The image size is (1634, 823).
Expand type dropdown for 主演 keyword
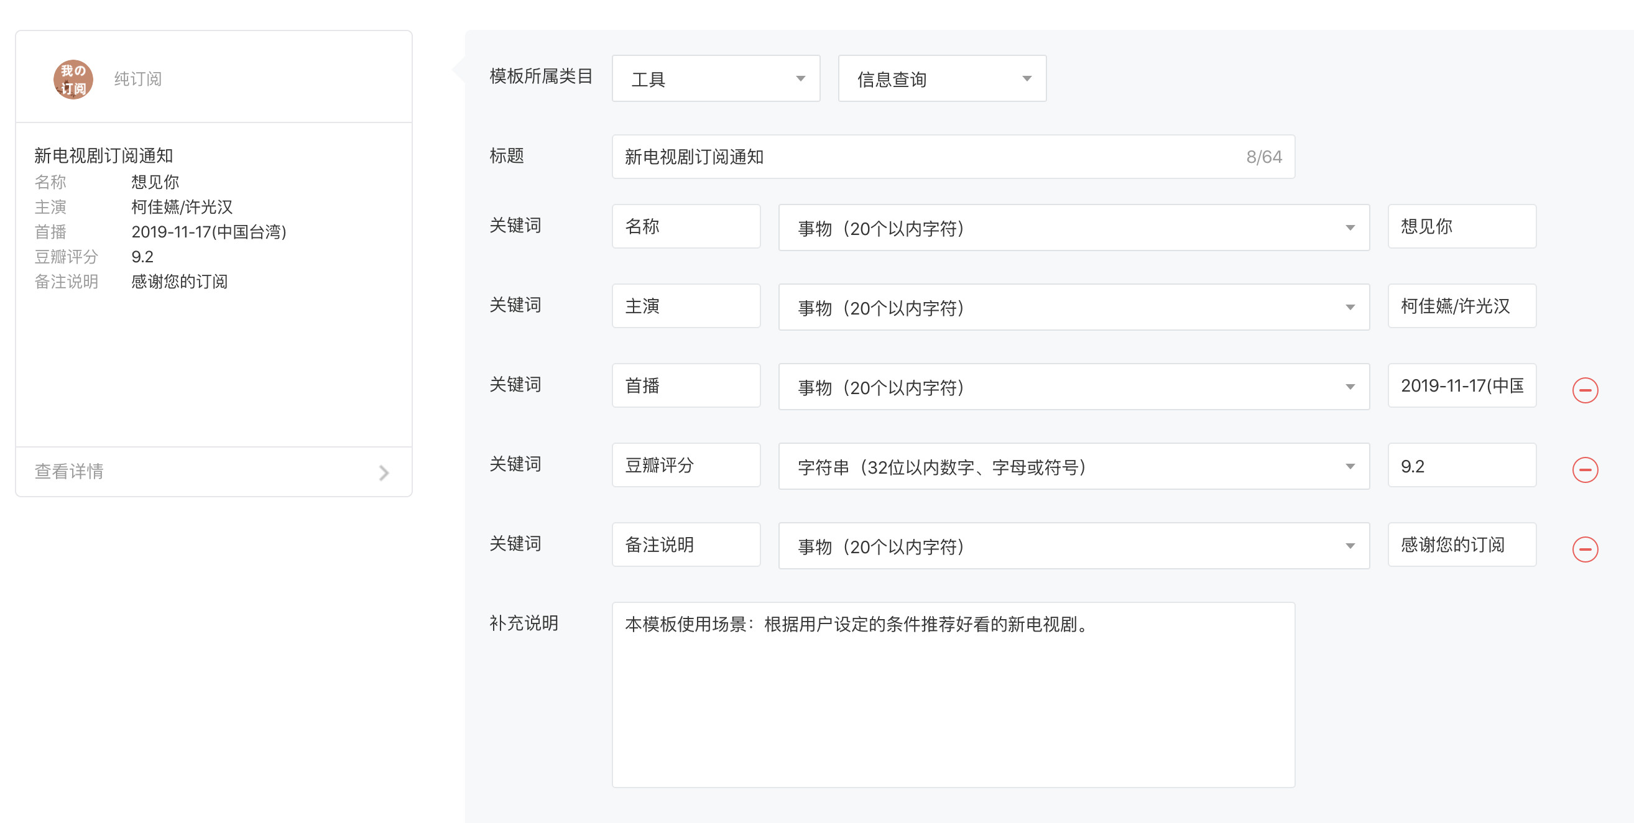click(1073, 307)
